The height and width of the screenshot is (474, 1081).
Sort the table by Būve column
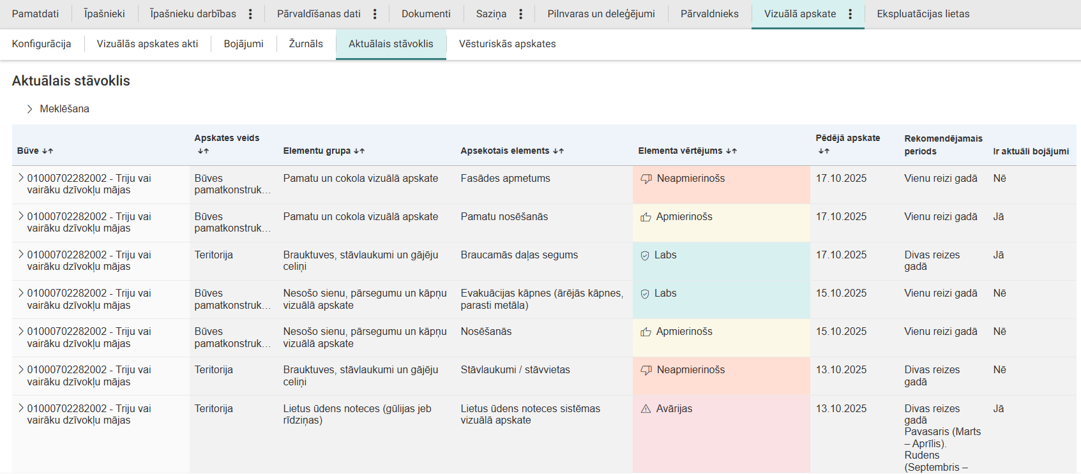pyautogui.click(x=48, y=151)
